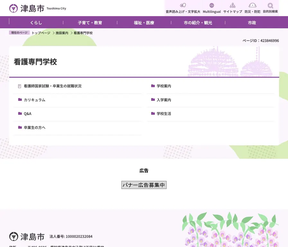Go to トップページ in breadcrumb
The height and width of the screenshot is (247, 288).
click(x=41, y=33)
